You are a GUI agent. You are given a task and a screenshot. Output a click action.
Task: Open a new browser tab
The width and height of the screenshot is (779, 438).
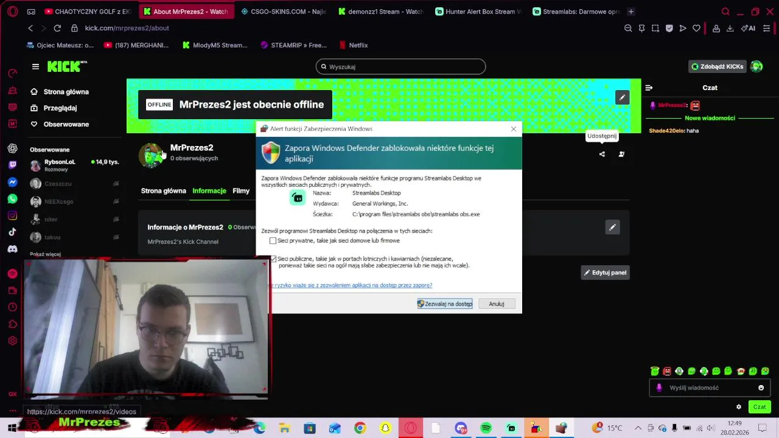(x=631, y=12)
